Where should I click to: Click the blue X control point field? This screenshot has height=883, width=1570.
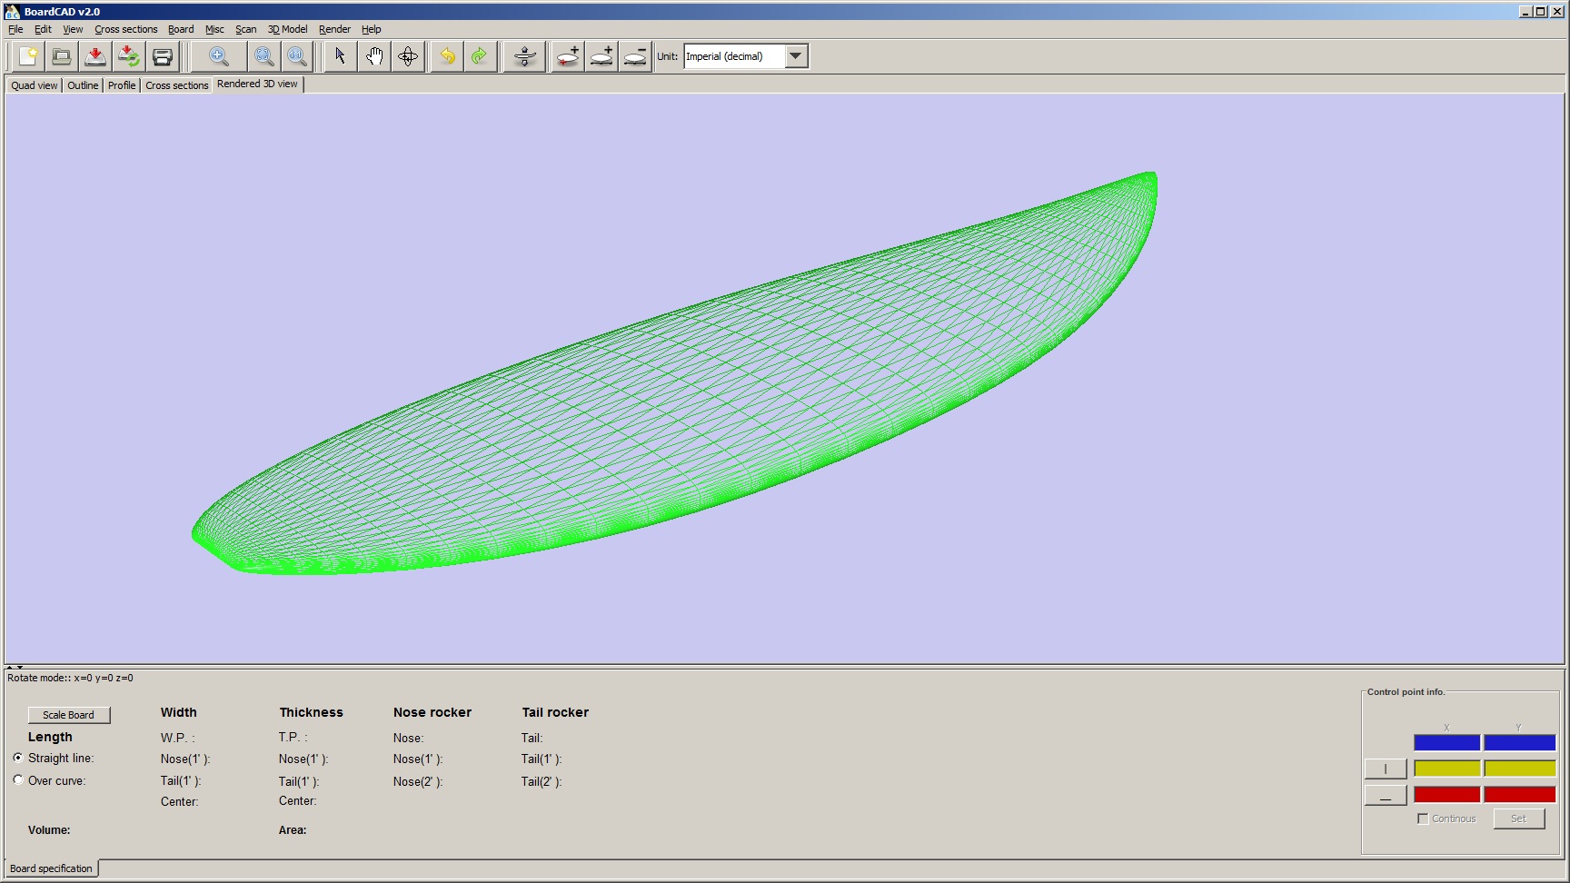pyautogui.click(x=1446, y=743)
